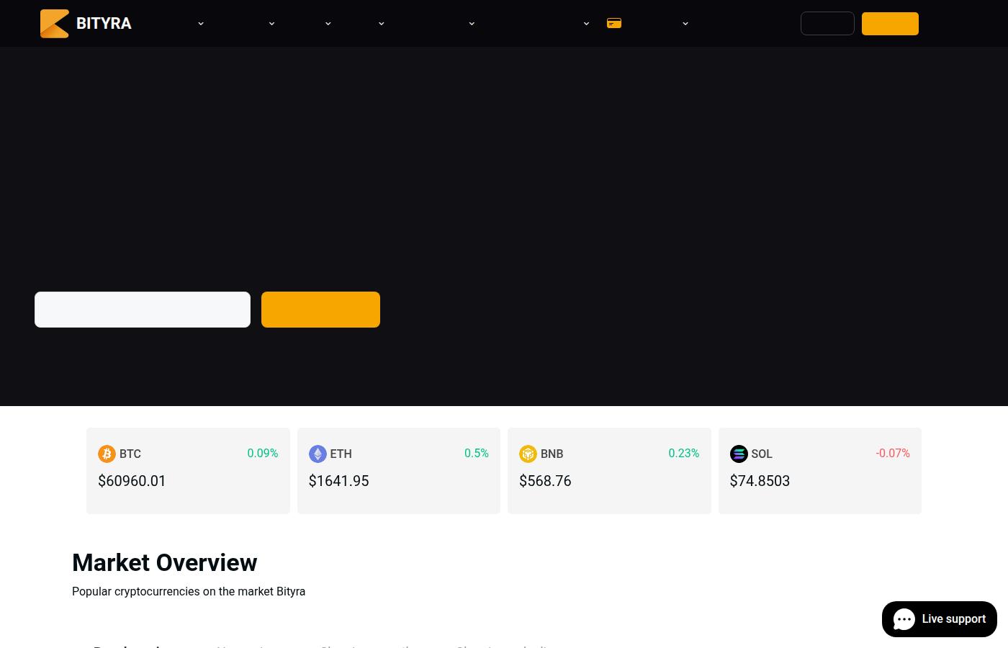Viewport: 1008px width, 648px height.
Task: Click the BNB price $568.76
Action: pyautogui.click(x=545, y=481)
